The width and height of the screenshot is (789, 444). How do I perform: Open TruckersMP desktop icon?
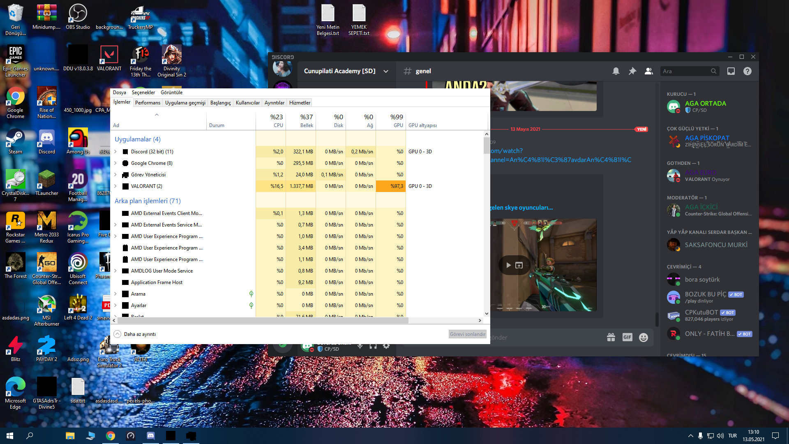[140, 17]
